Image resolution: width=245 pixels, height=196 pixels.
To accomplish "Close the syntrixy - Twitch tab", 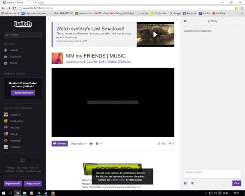I will point(35,2).
